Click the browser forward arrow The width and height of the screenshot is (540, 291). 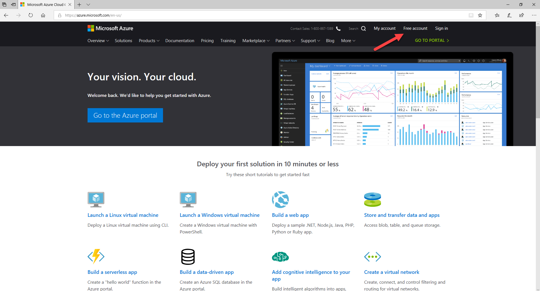[18, 15]
